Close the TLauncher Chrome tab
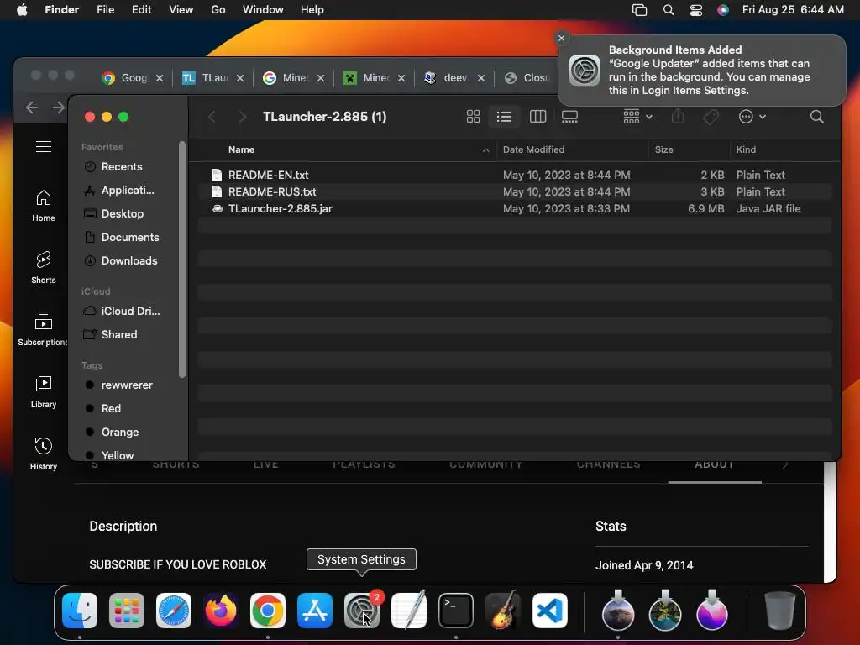Viewport: 860px width, 645px height. pos(239,78)
